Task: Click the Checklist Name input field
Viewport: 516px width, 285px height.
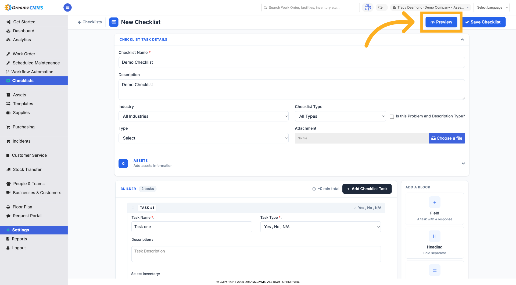Action: point(292,62)
